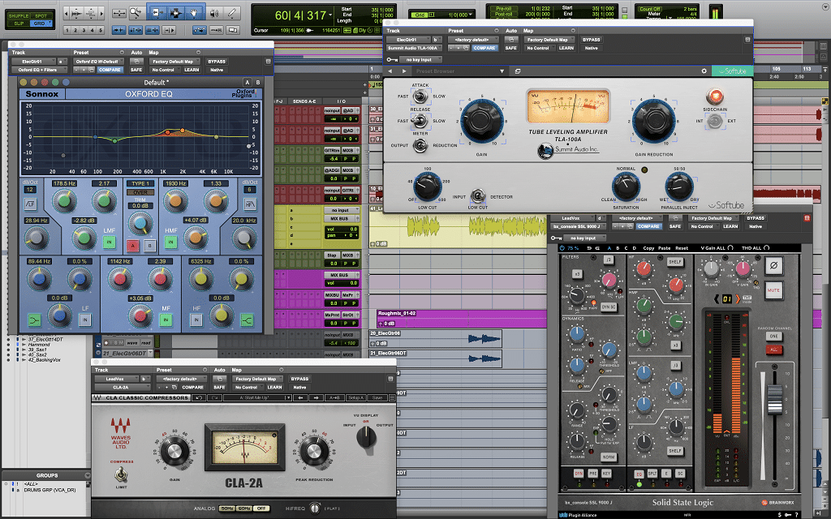Click the CLA-2A Peak Reduction knob
The width and height of the screenshot is (831, 519).
click(x=314, y=451)
